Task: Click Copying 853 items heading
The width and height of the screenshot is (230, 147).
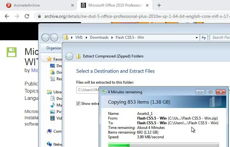Action: click(x=139, y=102)
